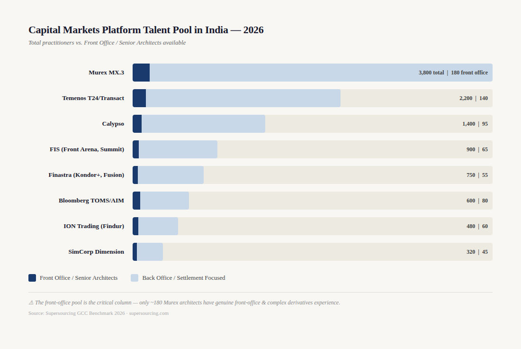Click the '320 | 45' value
The height and width of the screenshot is (349, 521).
pyautogui.click(x=477, y=252)
